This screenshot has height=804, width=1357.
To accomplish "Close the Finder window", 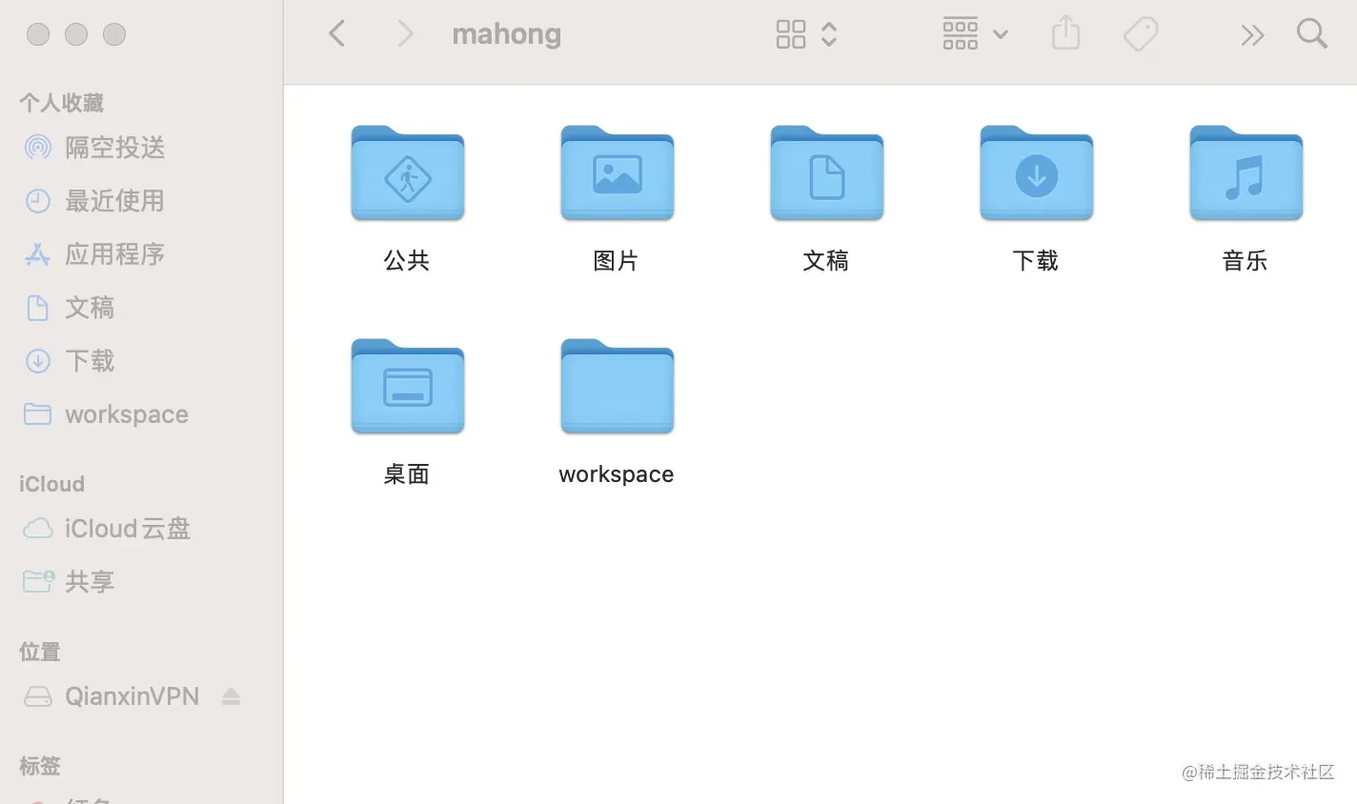I will pyautogui.click(x=38, y=34).
